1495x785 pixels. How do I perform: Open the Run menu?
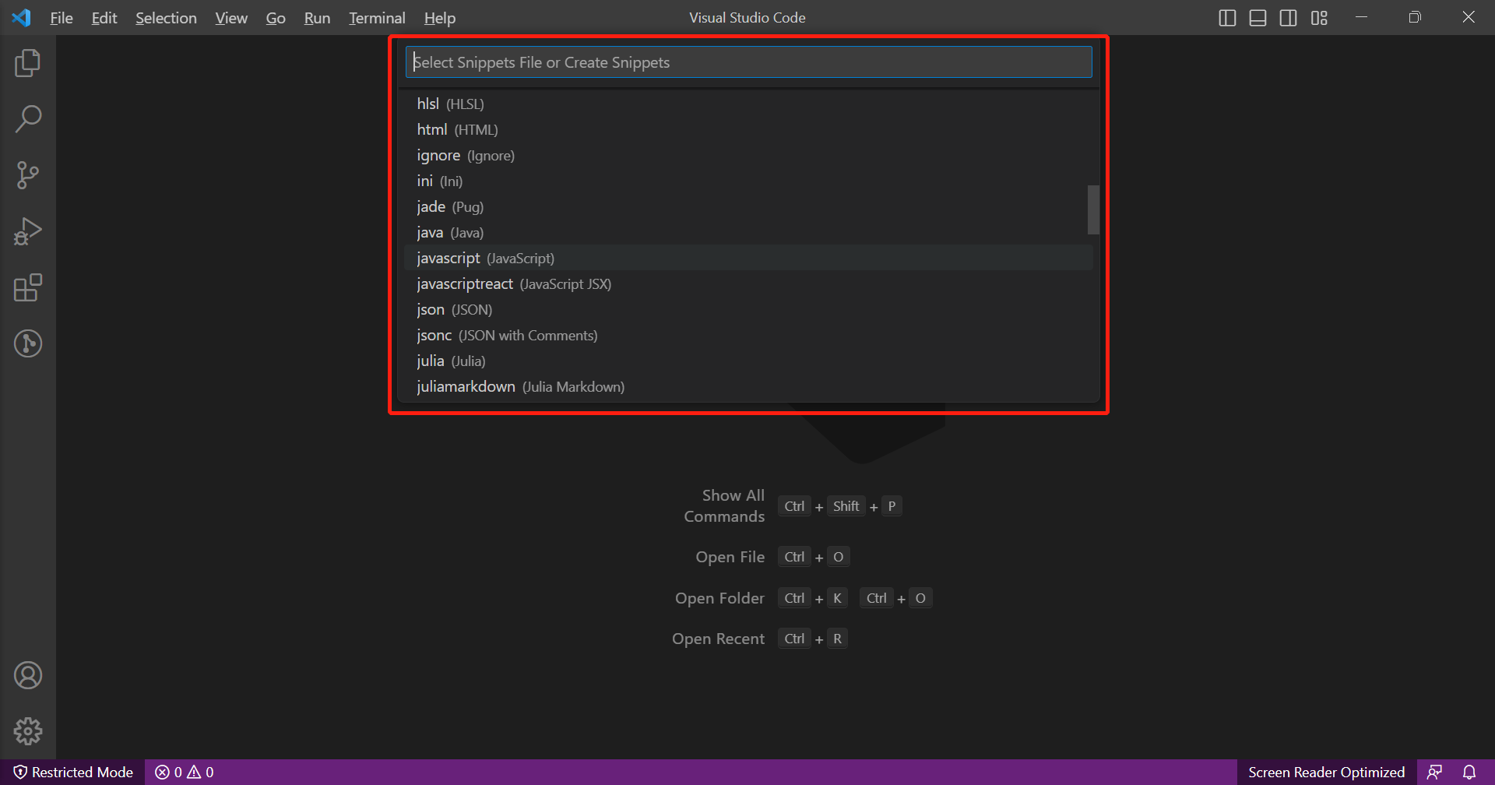317,18
